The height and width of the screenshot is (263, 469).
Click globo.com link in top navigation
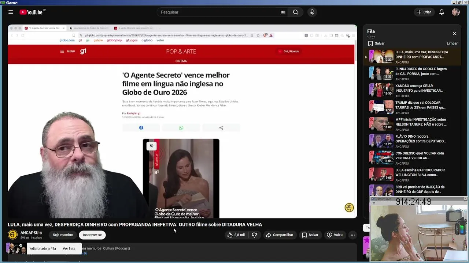click(67, 41)
